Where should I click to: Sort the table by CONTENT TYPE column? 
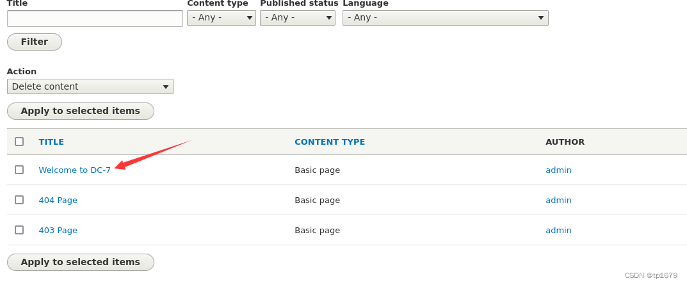330,142
